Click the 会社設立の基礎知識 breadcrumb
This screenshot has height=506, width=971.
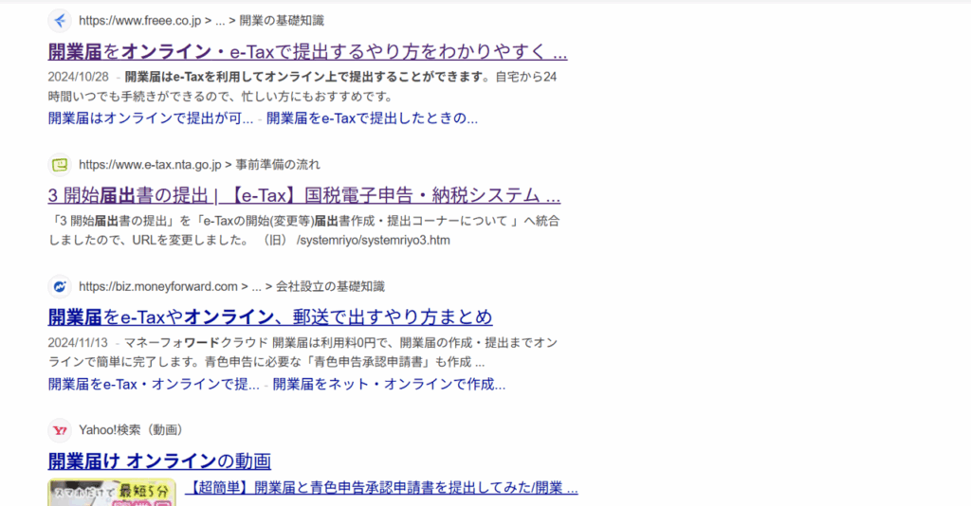(330, 286)
